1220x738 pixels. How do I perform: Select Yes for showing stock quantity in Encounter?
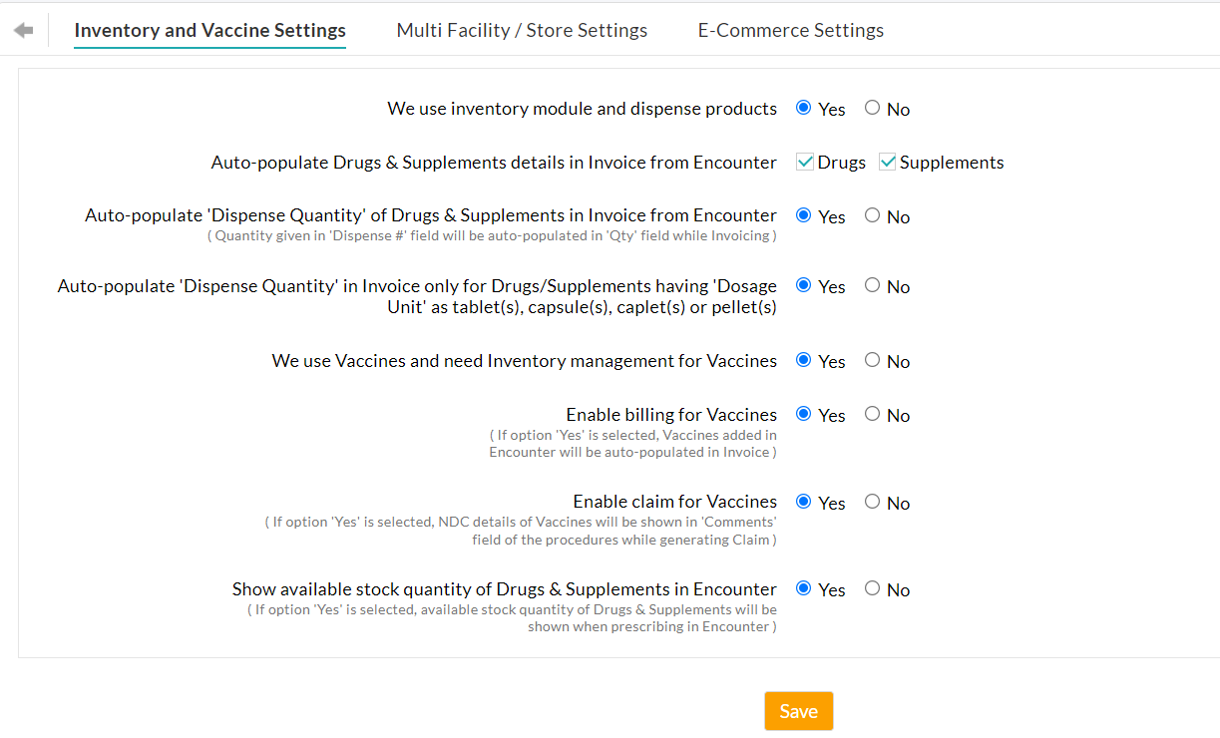[x=804, y=588]
